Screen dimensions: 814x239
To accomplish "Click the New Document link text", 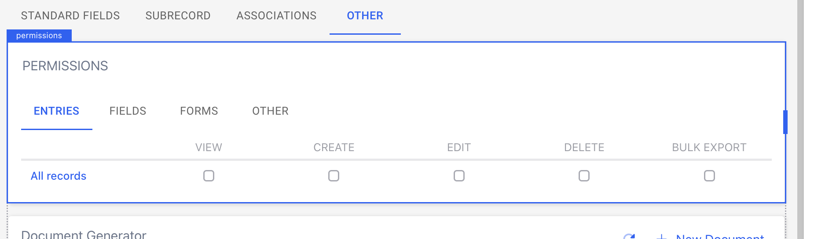I will [x=720, y=236].
